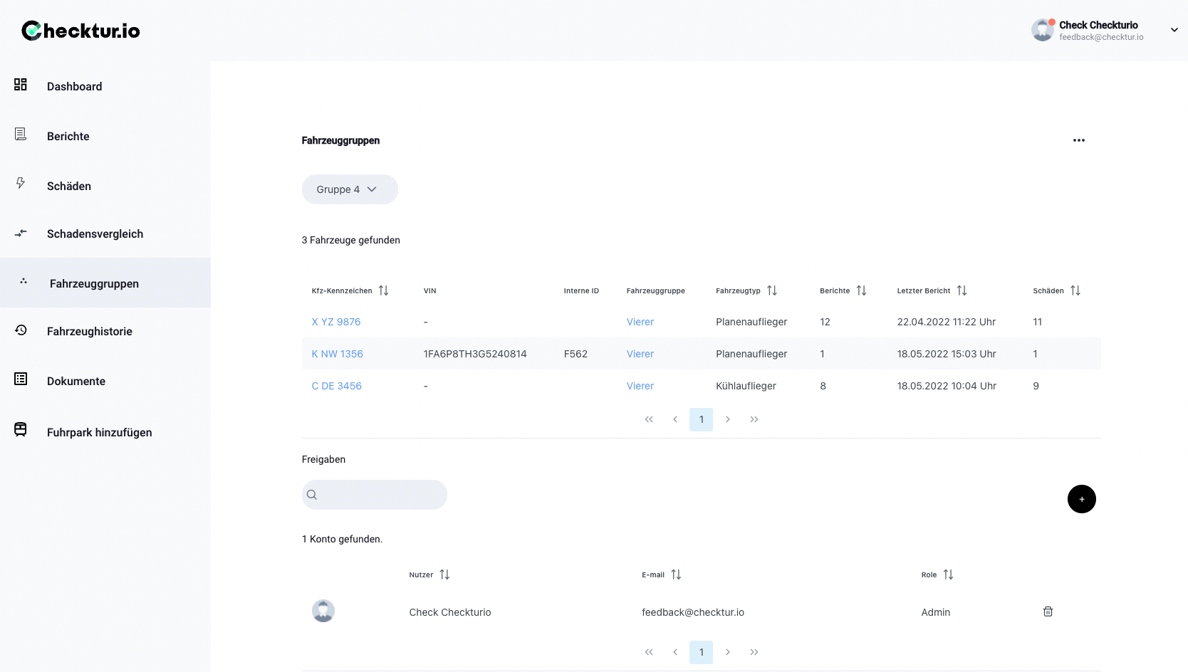Screen dimensions: 1188x672
Task: Click the black plus button in Freigaben
Action: click(1081, 499)
